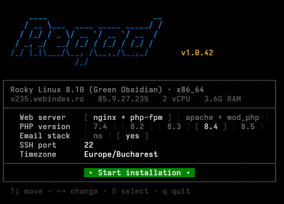Select PHP version 8.4 option

click(211, 127)
